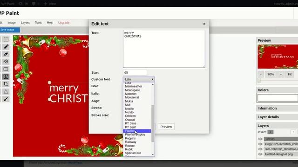
Task: Click the Preview panel thumbnail image
Action: click(278, 57)
